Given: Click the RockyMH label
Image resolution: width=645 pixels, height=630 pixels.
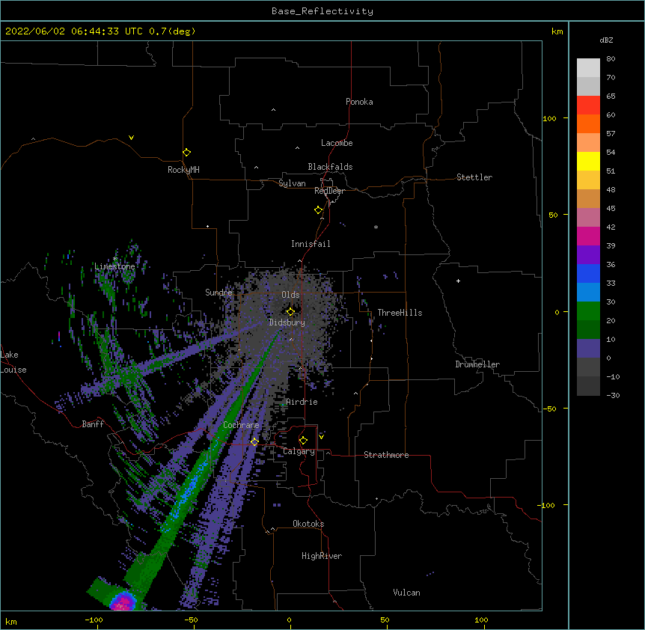Looking at the screenshot, I should (x=183, y=170).
